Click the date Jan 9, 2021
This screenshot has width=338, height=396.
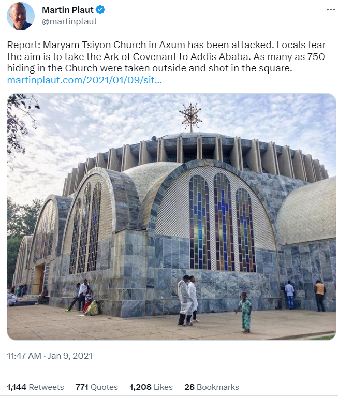tap(70, 356)
